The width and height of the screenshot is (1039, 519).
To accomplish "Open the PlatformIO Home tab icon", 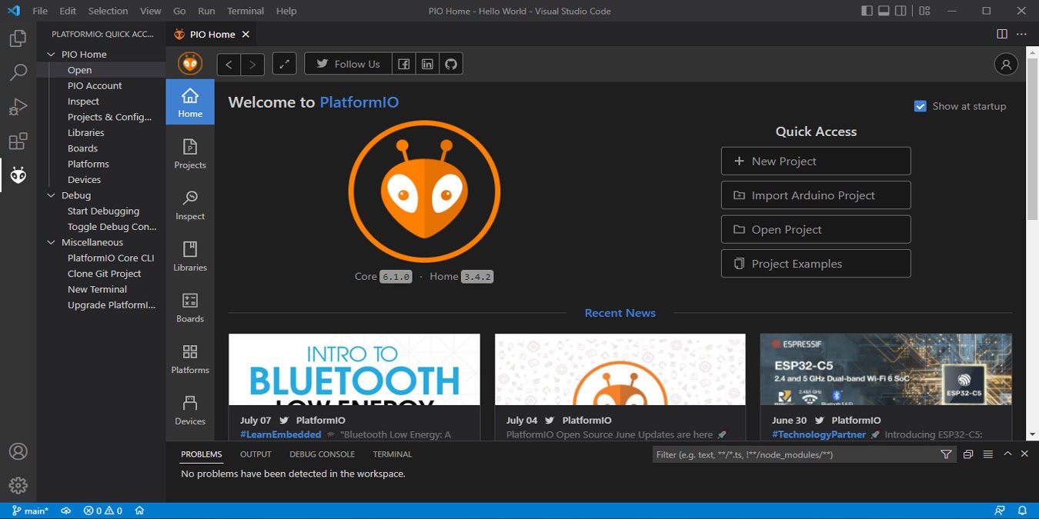I will click(x=190, y=101).
